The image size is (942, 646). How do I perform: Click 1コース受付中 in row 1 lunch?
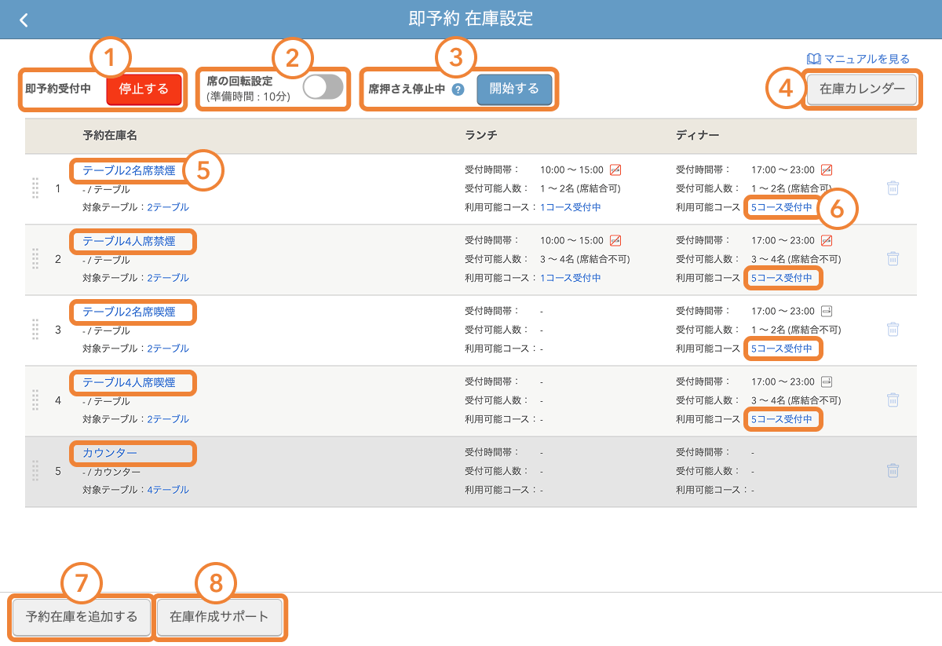click(571, 207)
